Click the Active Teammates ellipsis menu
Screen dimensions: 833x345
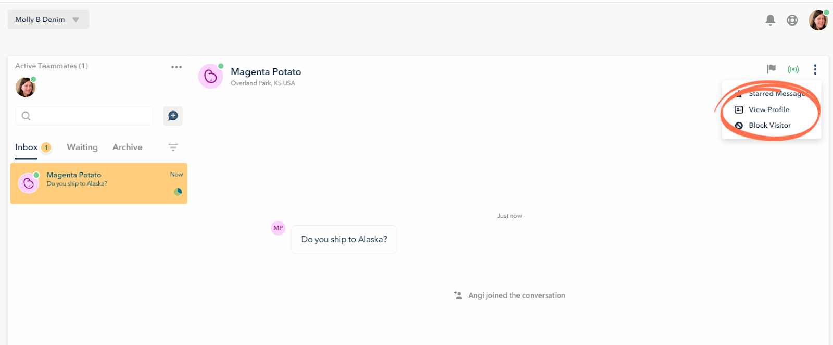click(176, 67)
